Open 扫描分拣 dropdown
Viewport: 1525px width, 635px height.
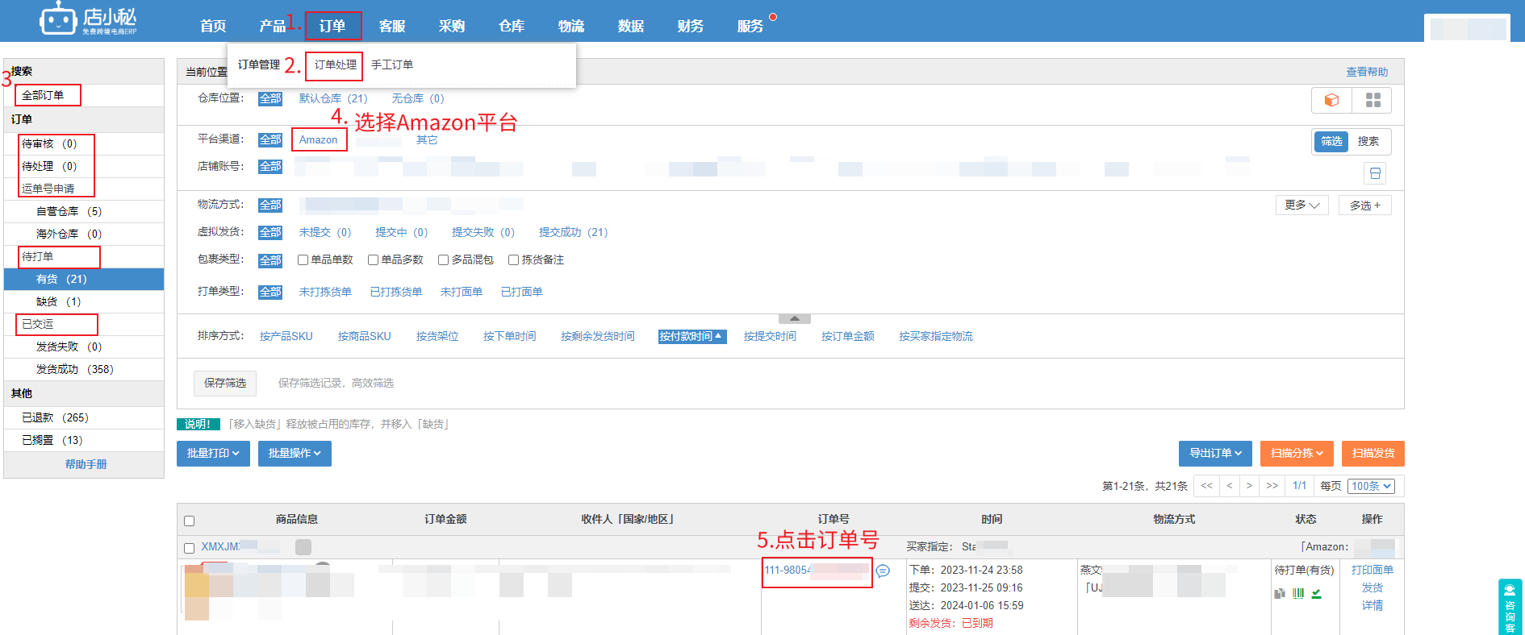[1297, 454]
